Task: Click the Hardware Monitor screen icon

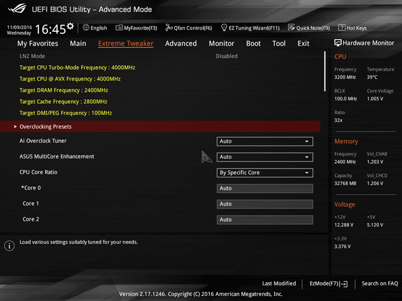Action: (x=338, y=43)
